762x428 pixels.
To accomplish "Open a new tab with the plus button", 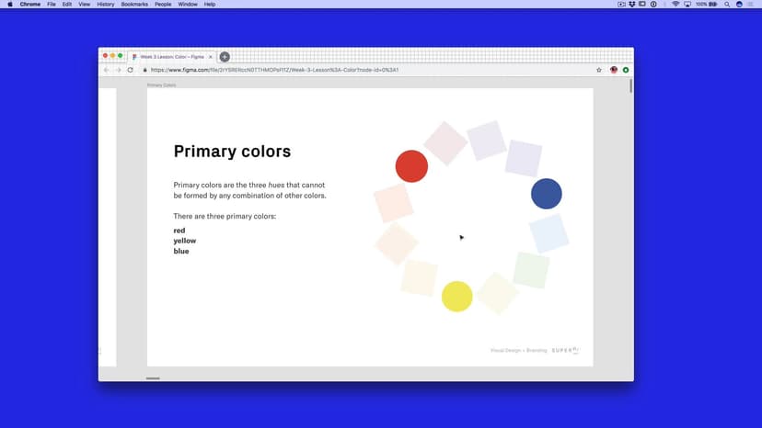I will (225, 57).
